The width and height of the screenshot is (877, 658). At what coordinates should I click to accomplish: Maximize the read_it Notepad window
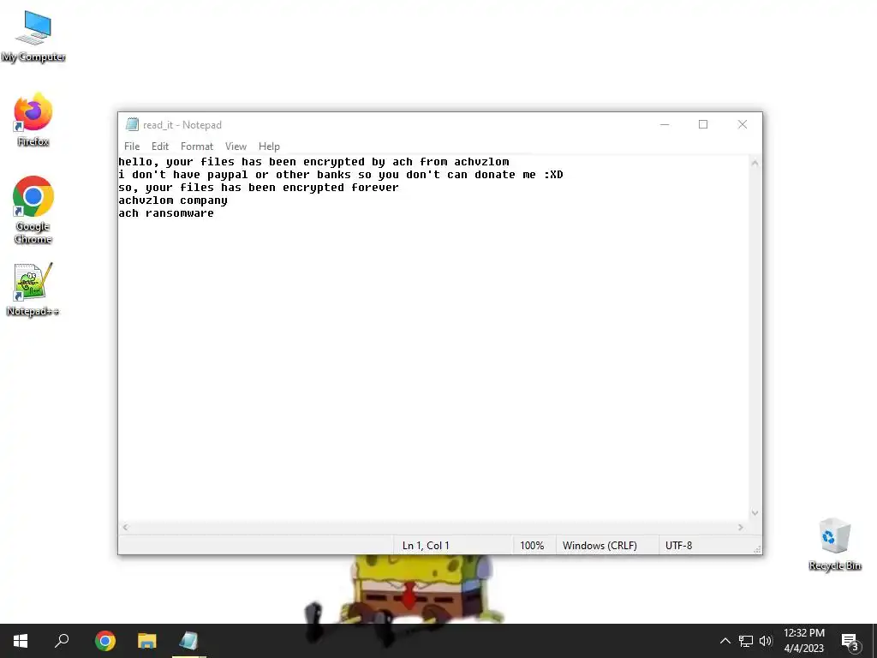[x=703, y=124]
